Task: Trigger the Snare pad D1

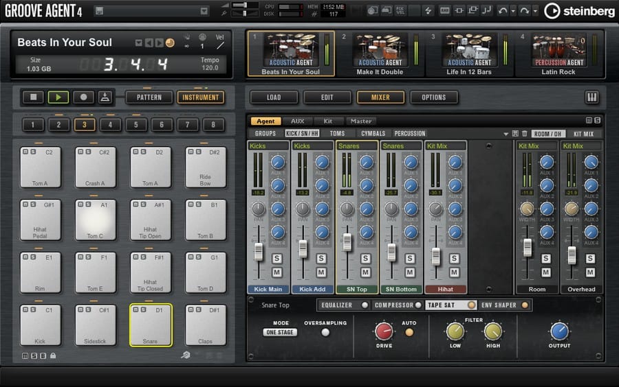Action: [x=151, y=325]
